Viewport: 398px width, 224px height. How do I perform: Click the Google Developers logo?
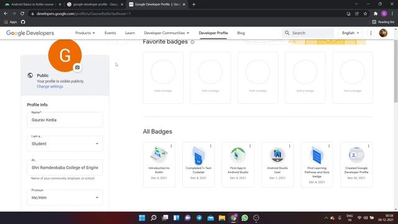(x=30, y=33)
